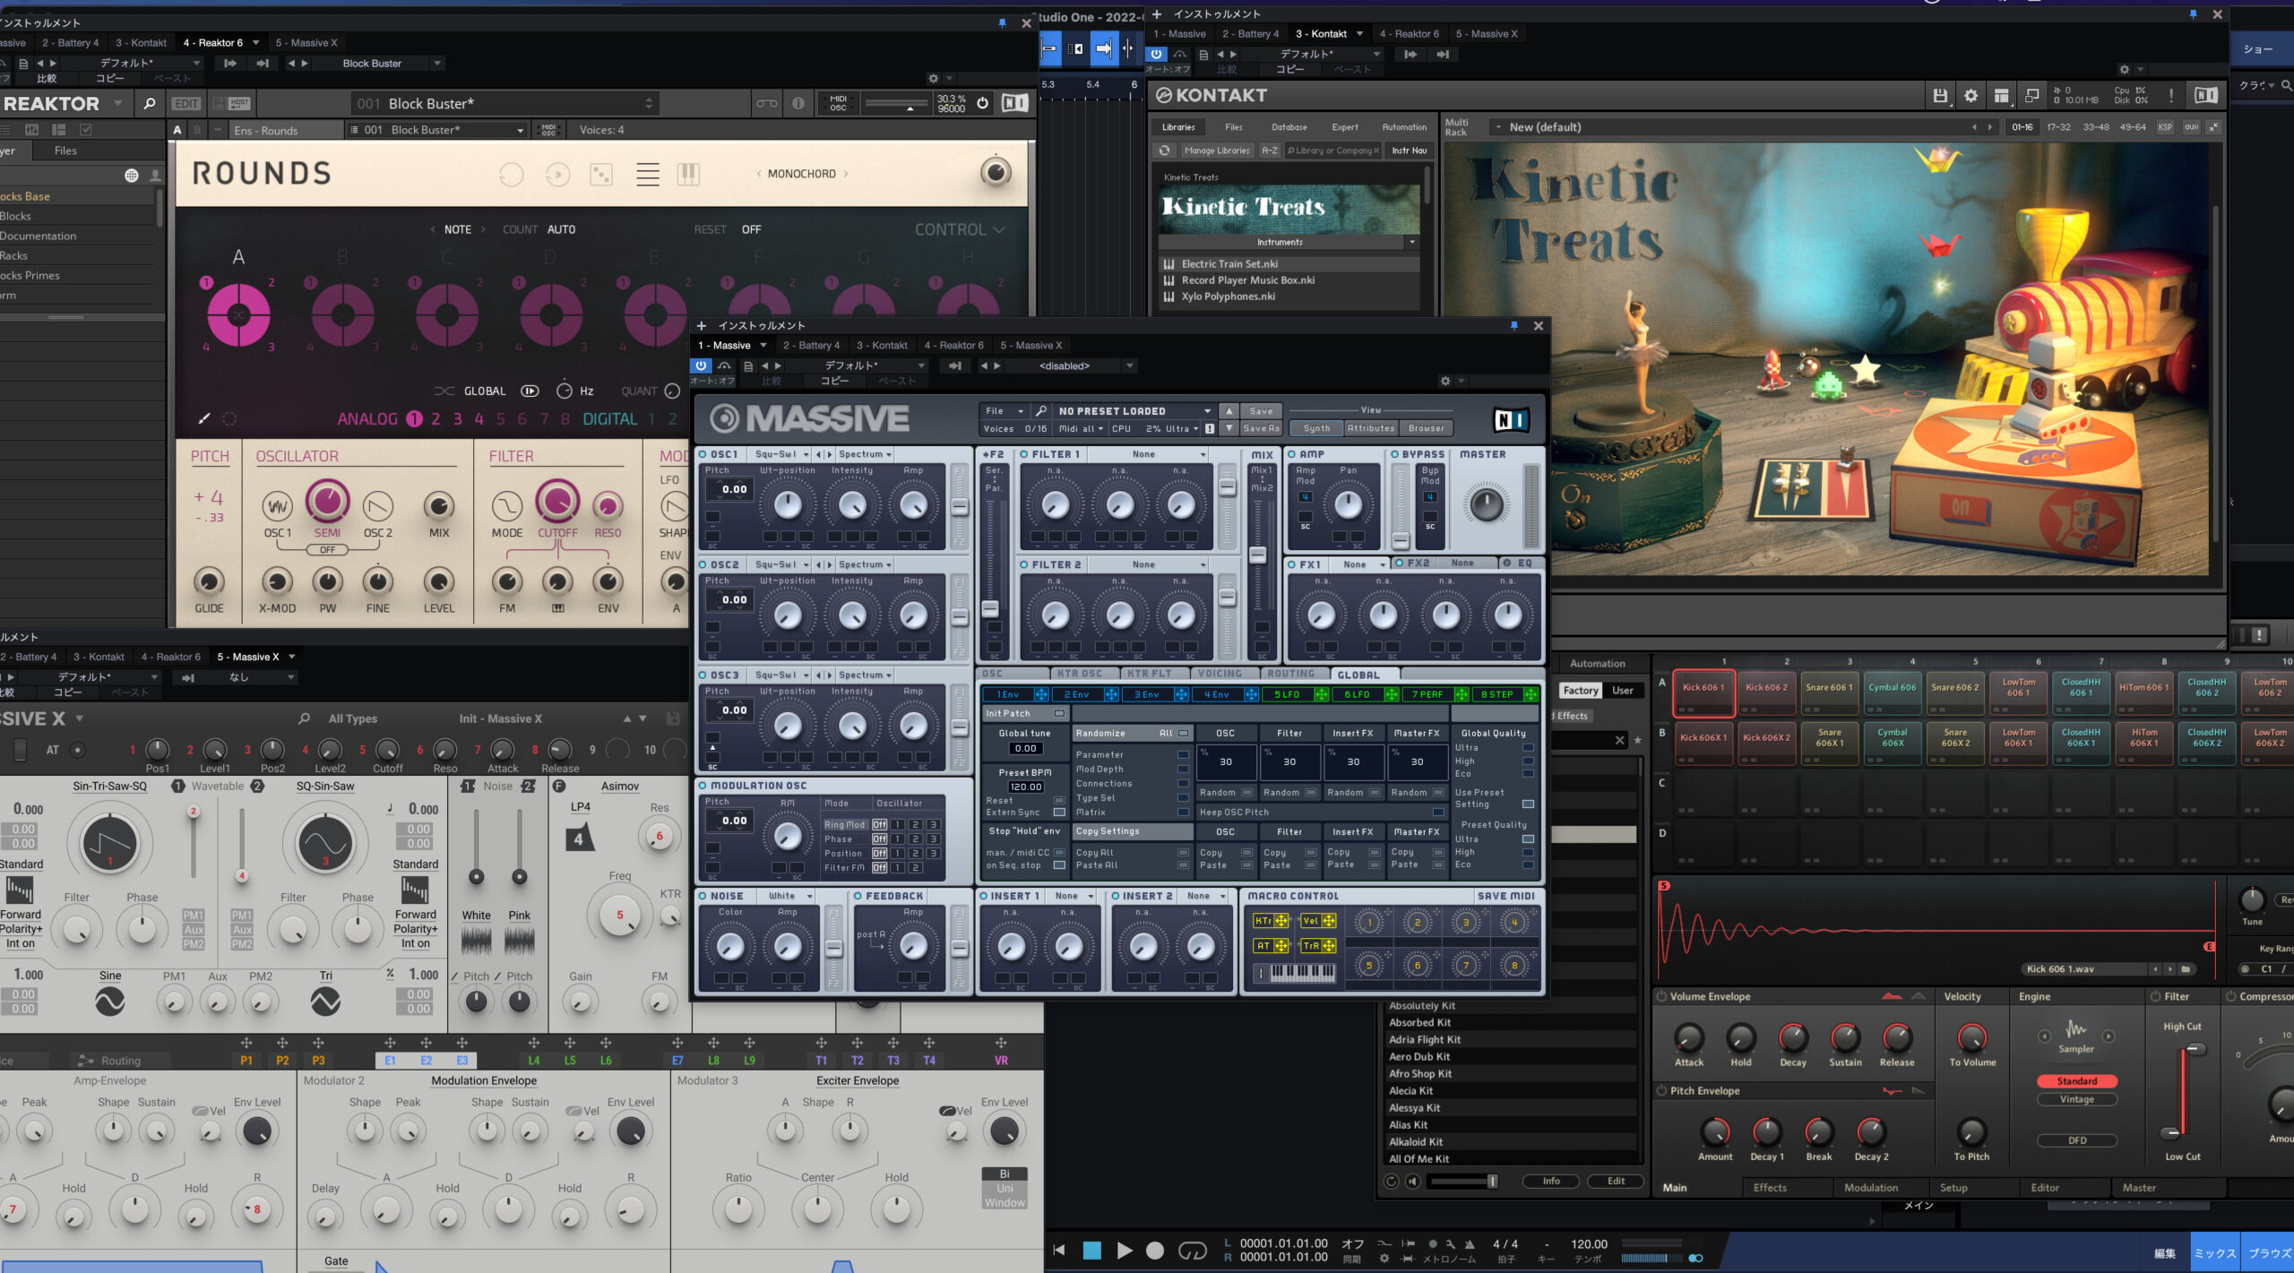This screenshot has width=2294, height=1273.
Task: Select 2 - Battery 4 tab in Massive window
Action: 811,346
